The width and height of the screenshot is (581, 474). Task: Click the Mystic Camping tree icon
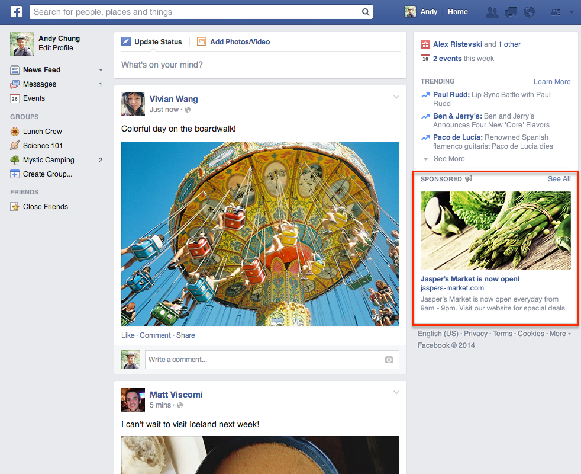click(15, 160)
